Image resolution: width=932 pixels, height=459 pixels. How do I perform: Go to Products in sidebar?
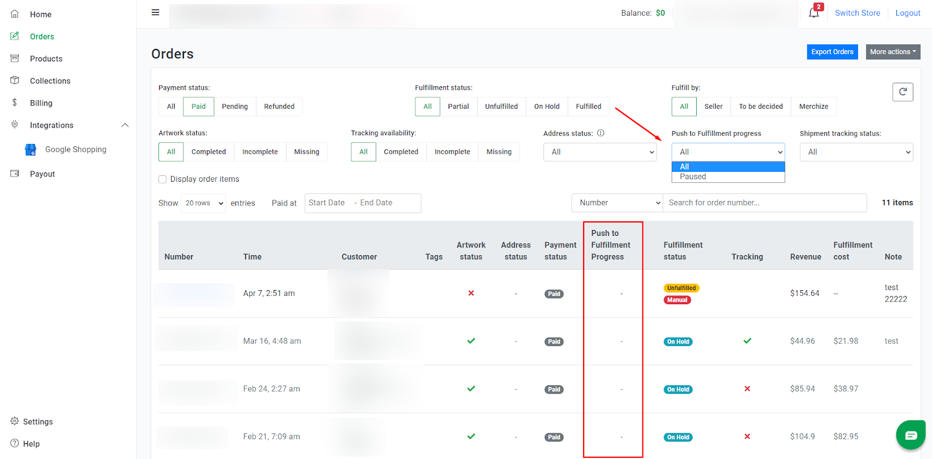pos(46,59)
